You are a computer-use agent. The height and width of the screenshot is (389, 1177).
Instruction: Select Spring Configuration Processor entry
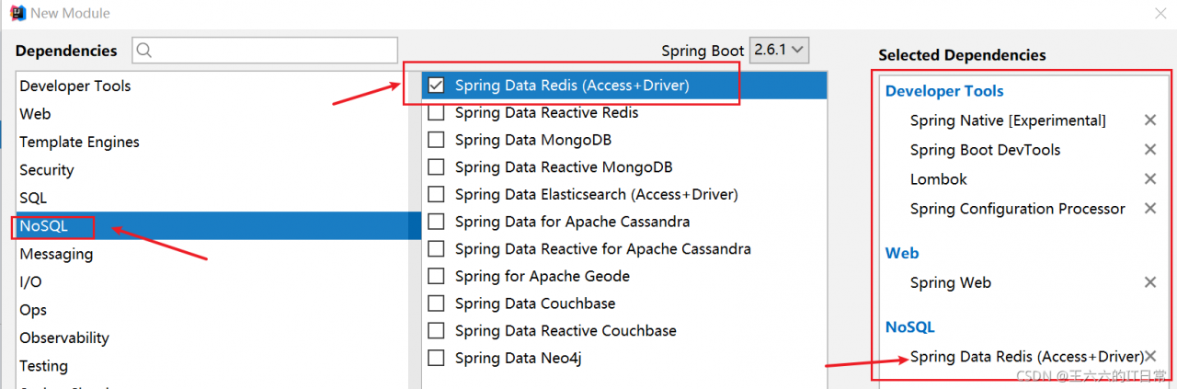[x=1018, y=209]
